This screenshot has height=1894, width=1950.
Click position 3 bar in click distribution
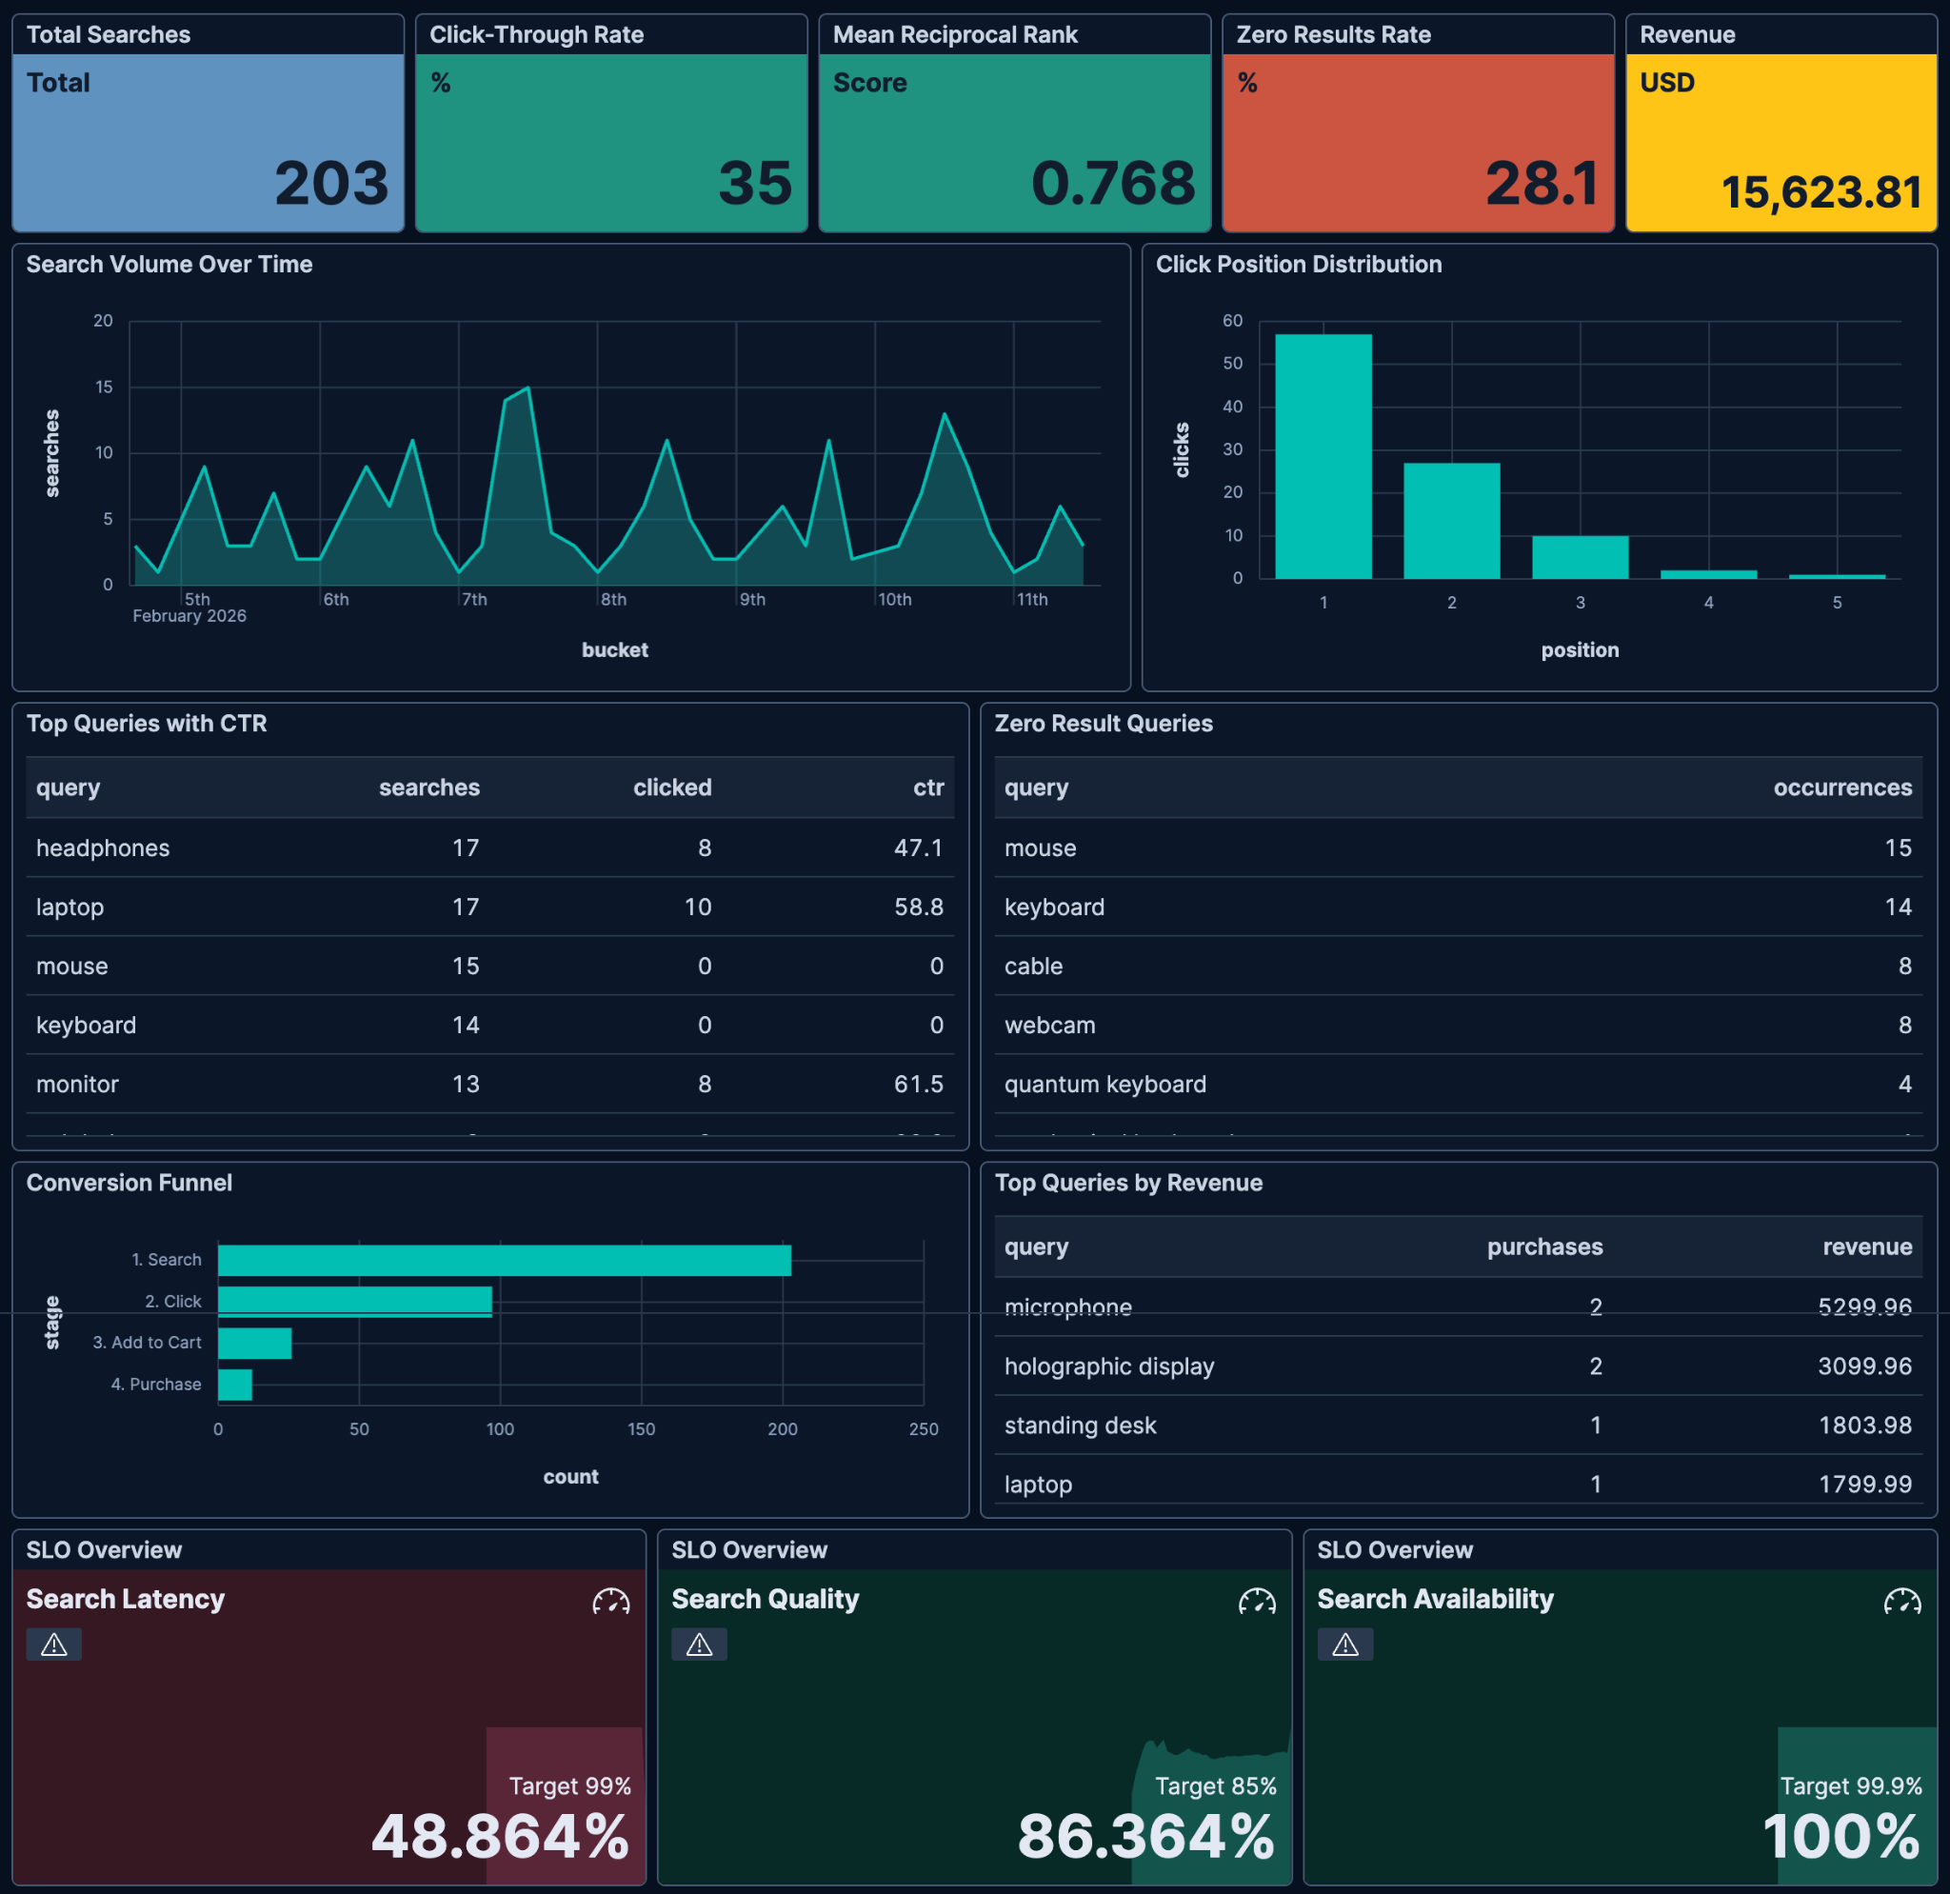point(1580,557)
